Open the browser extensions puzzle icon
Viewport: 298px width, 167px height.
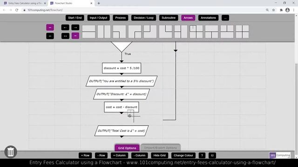pyautogui.click(x=281, y=10)
